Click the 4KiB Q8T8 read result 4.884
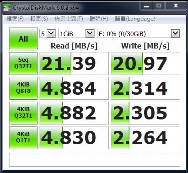Screen dimensions: 188x173 [74, 88]
